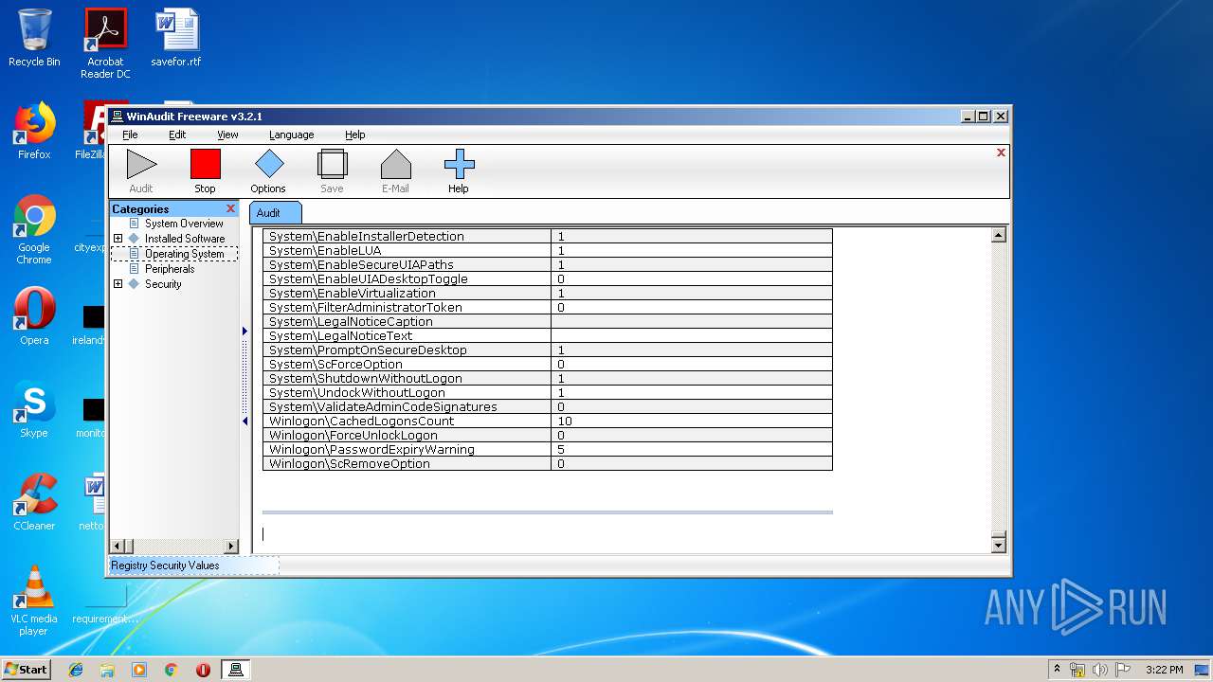Screen dimensions: 1213x682
Task: Show hidden system tray icons
Action: tap(1057, 670)
